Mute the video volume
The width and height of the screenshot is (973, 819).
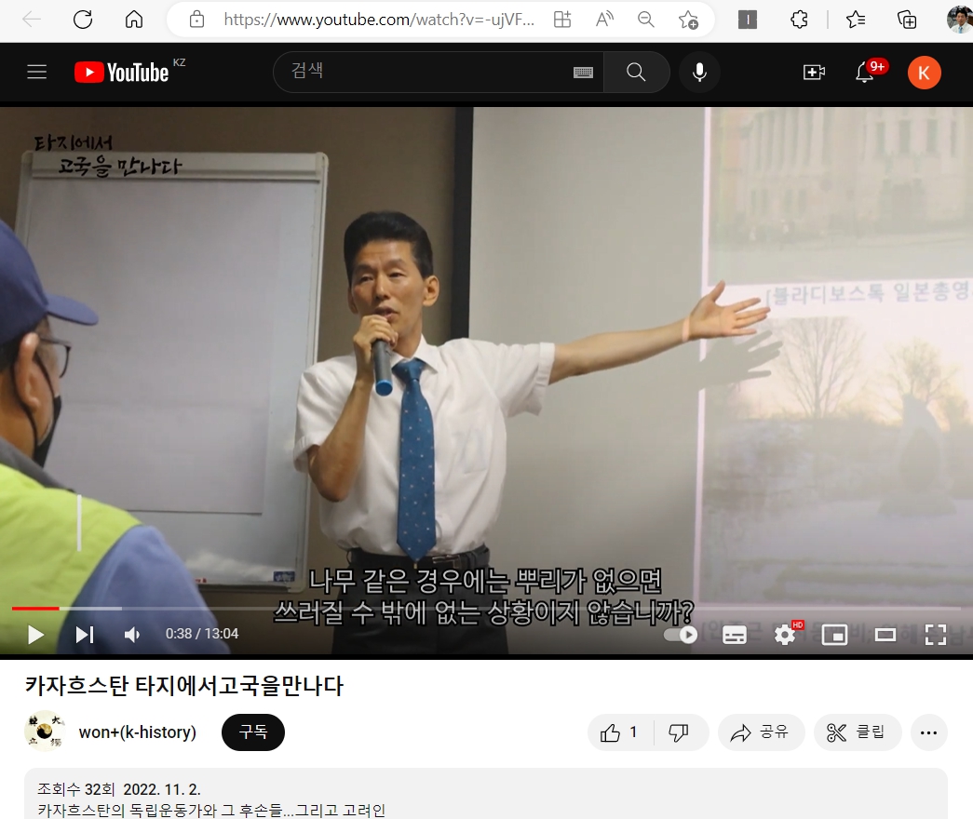pos(133,634)
